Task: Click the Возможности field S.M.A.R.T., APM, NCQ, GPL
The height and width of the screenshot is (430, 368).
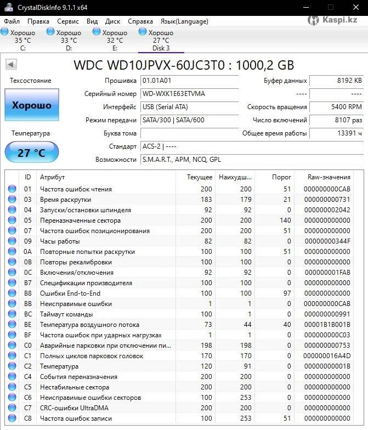Action: coord(252,160)
